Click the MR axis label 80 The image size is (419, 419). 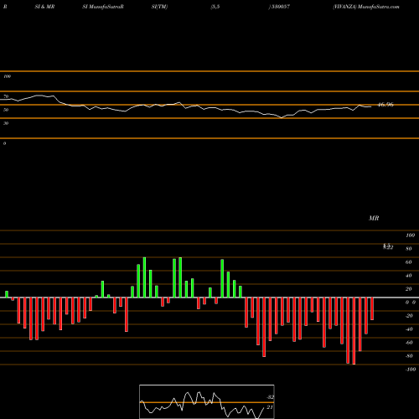(409, 249)
